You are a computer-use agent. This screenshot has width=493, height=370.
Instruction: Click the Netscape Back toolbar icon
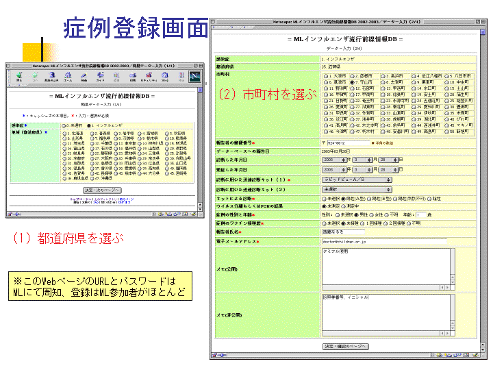pyautogui.click(x=18, y=75)
